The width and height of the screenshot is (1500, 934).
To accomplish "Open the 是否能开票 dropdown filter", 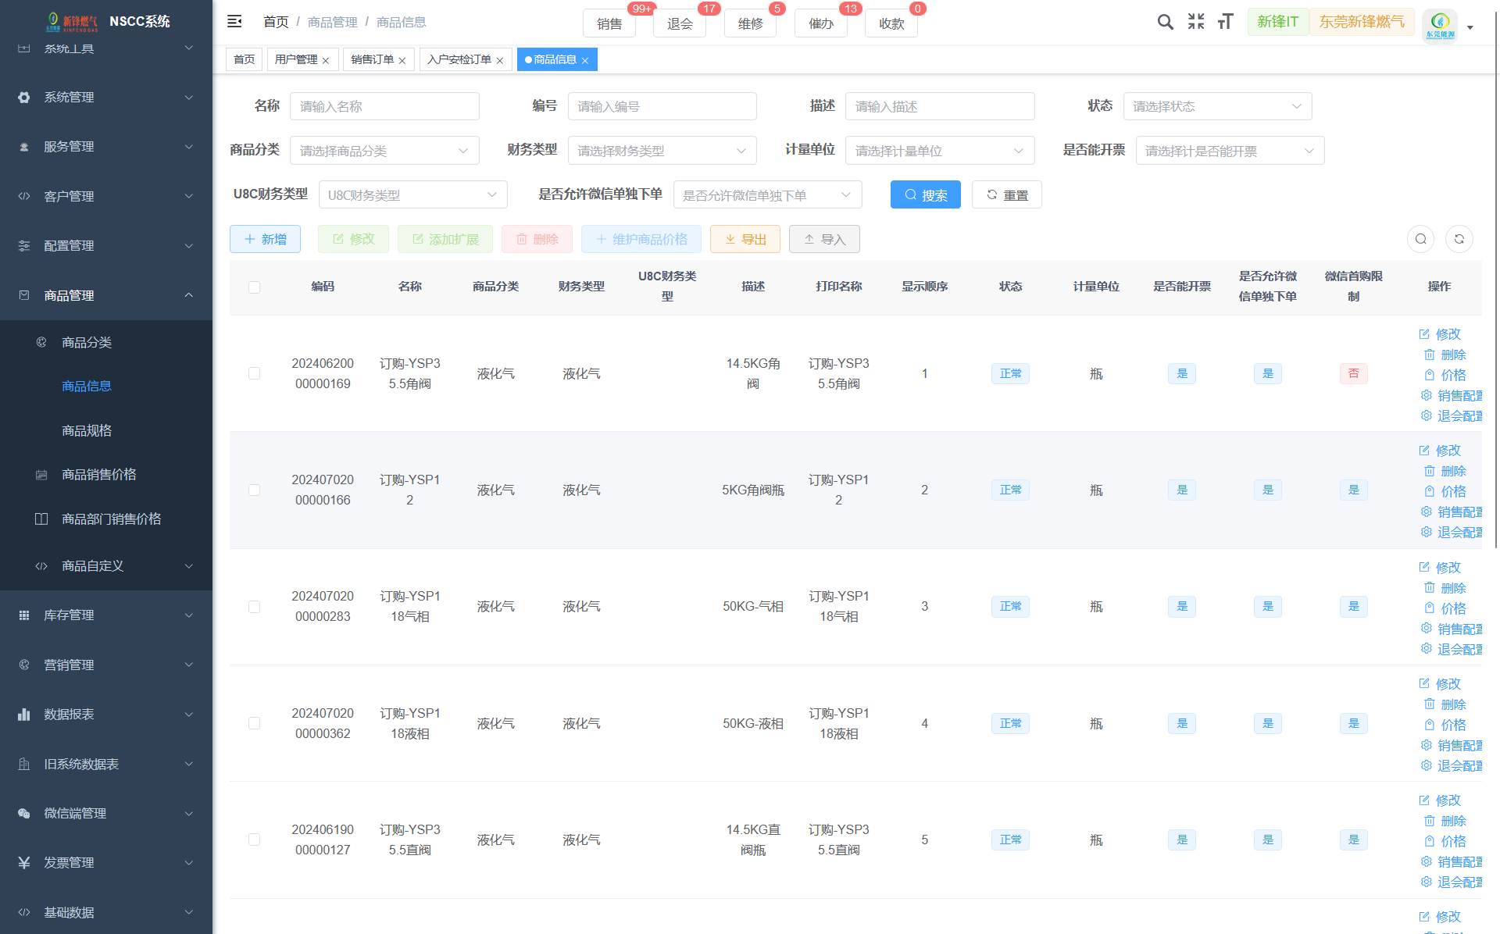I will (1230, 151).
